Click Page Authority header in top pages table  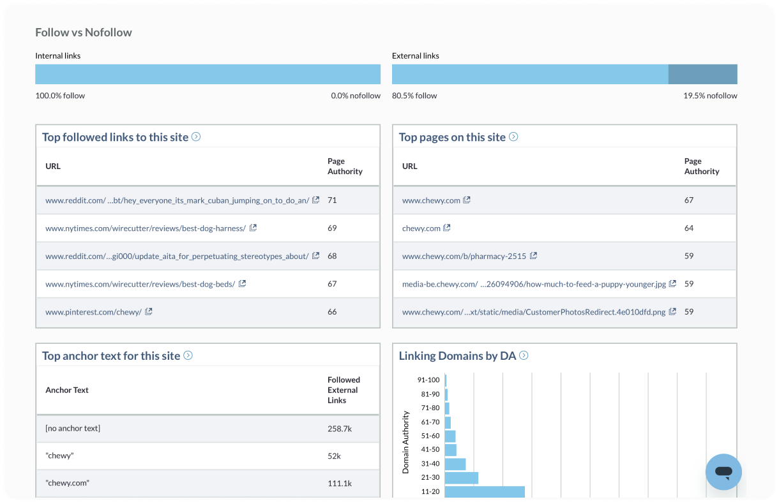[702, 167]
